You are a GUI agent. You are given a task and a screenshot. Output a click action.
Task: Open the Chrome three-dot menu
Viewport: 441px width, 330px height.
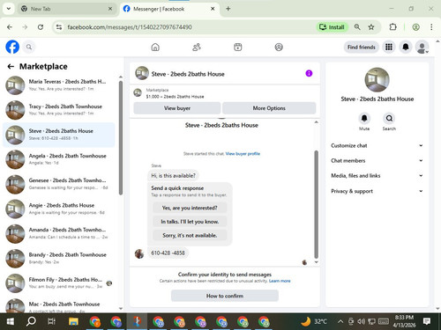(x=431, y=27)
